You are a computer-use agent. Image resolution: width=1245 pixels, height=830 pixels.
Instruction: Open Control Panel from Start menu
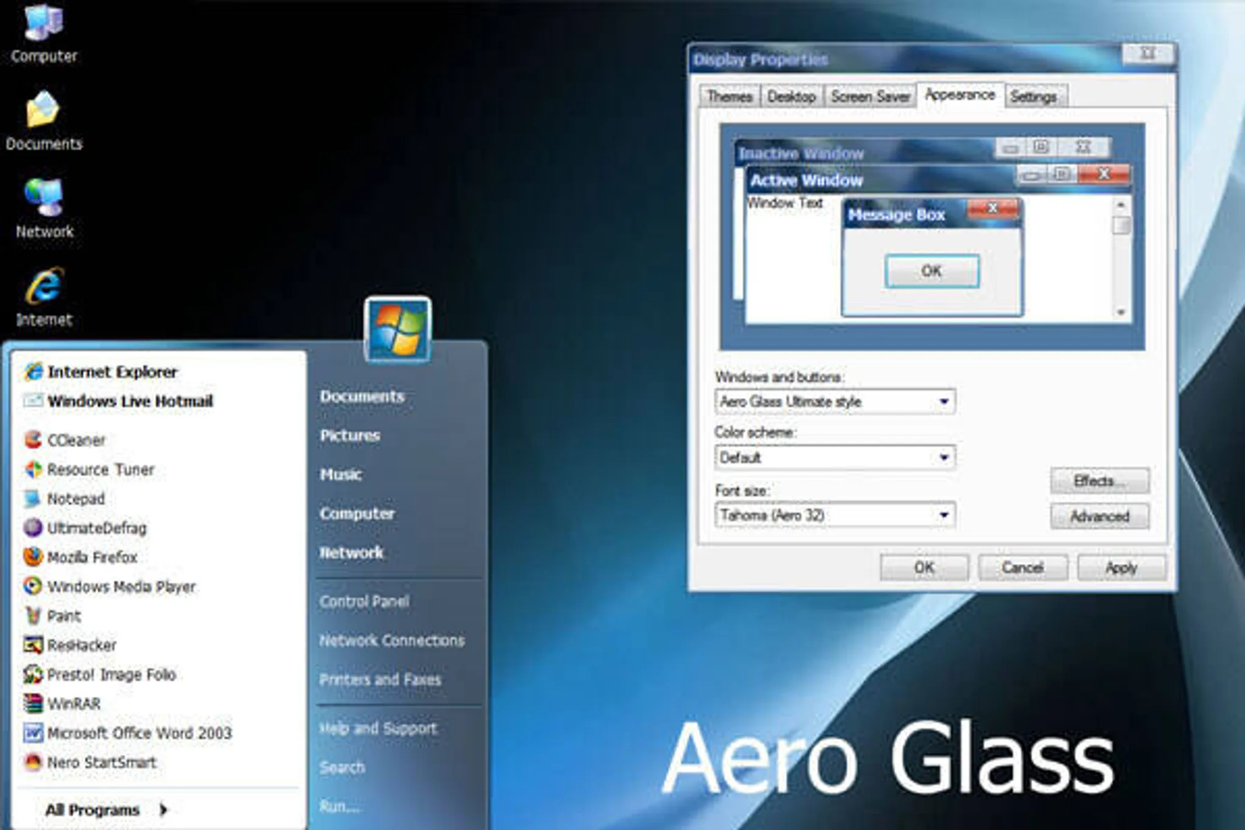[x=364, y=601]
